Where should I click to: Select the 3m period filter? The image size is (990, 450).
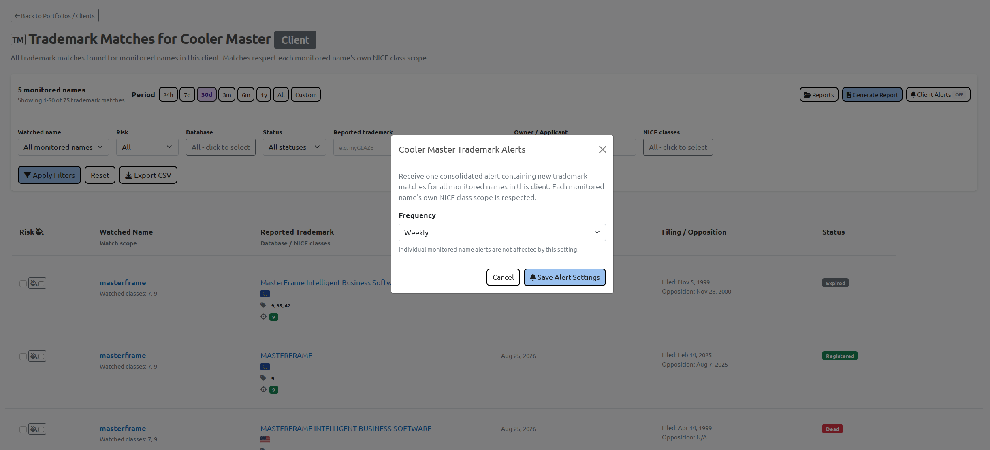[227, 95]
